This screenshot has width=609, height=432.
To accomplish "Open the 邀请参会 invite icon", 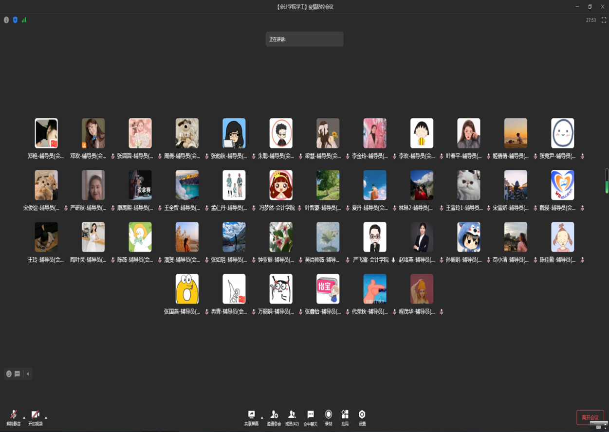I will pos(274,415).
